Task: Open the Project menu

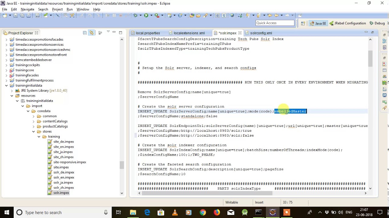Action: point(57,9)
